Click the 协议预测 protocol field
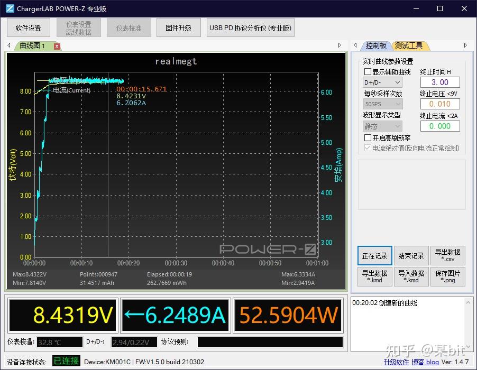Screen dimensions: 477x370 pyautogui.click(x=270, y=343)
